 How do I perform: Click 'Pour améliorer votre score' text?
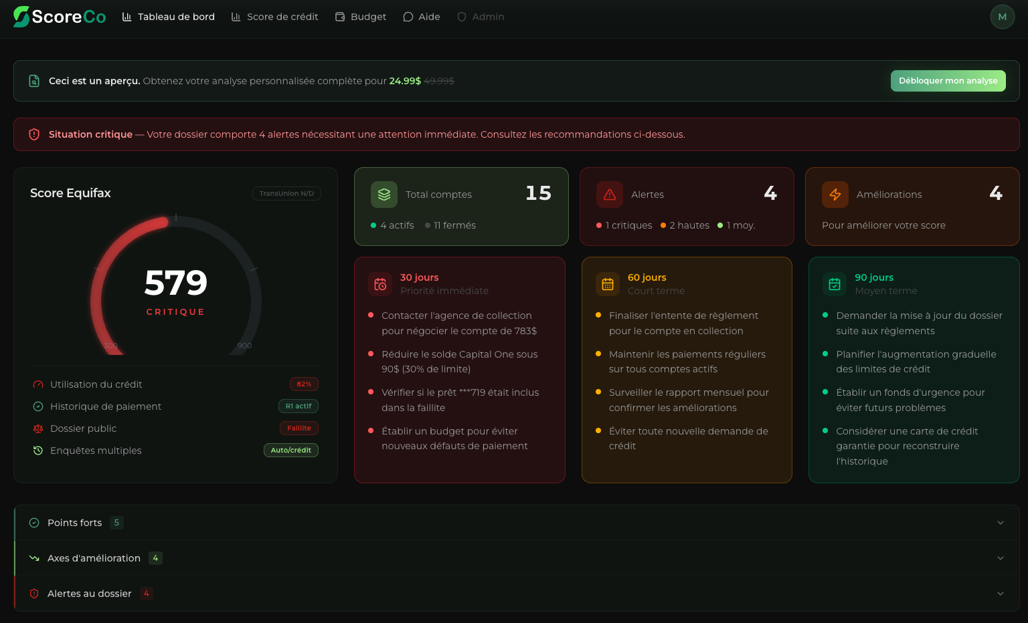[883, 225]
